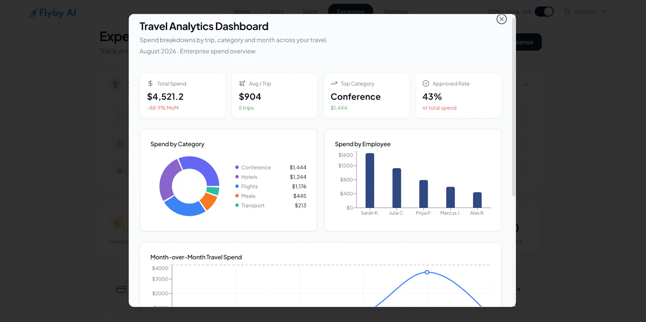The image size is (646, 322).
Task: Click the 'Hotels' legend label
Action: click(x=249, y=177)
